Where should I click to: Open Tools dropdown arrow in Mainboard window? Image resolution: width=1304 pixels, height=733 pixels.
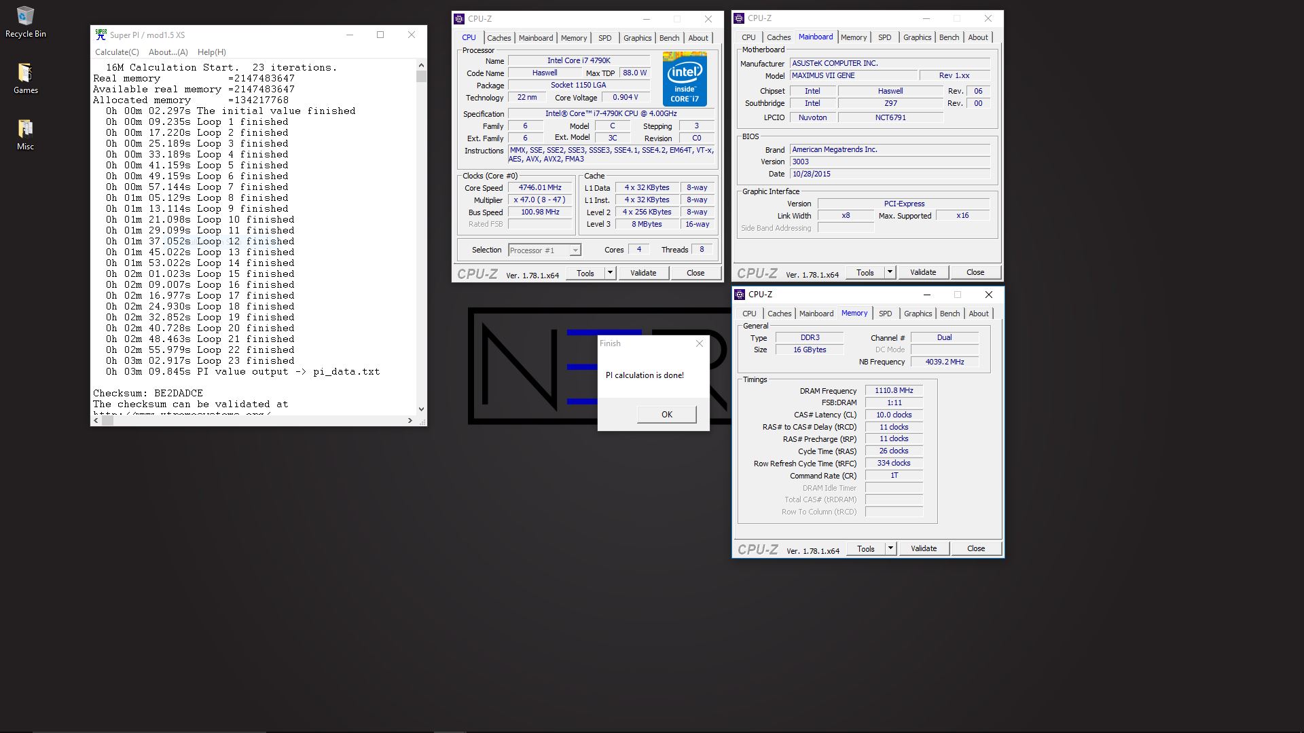pyautogui.click(x=890, y=272)
